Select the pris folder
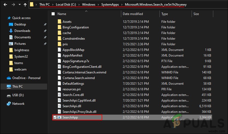 pyautogui.click(x=65, y=44)
